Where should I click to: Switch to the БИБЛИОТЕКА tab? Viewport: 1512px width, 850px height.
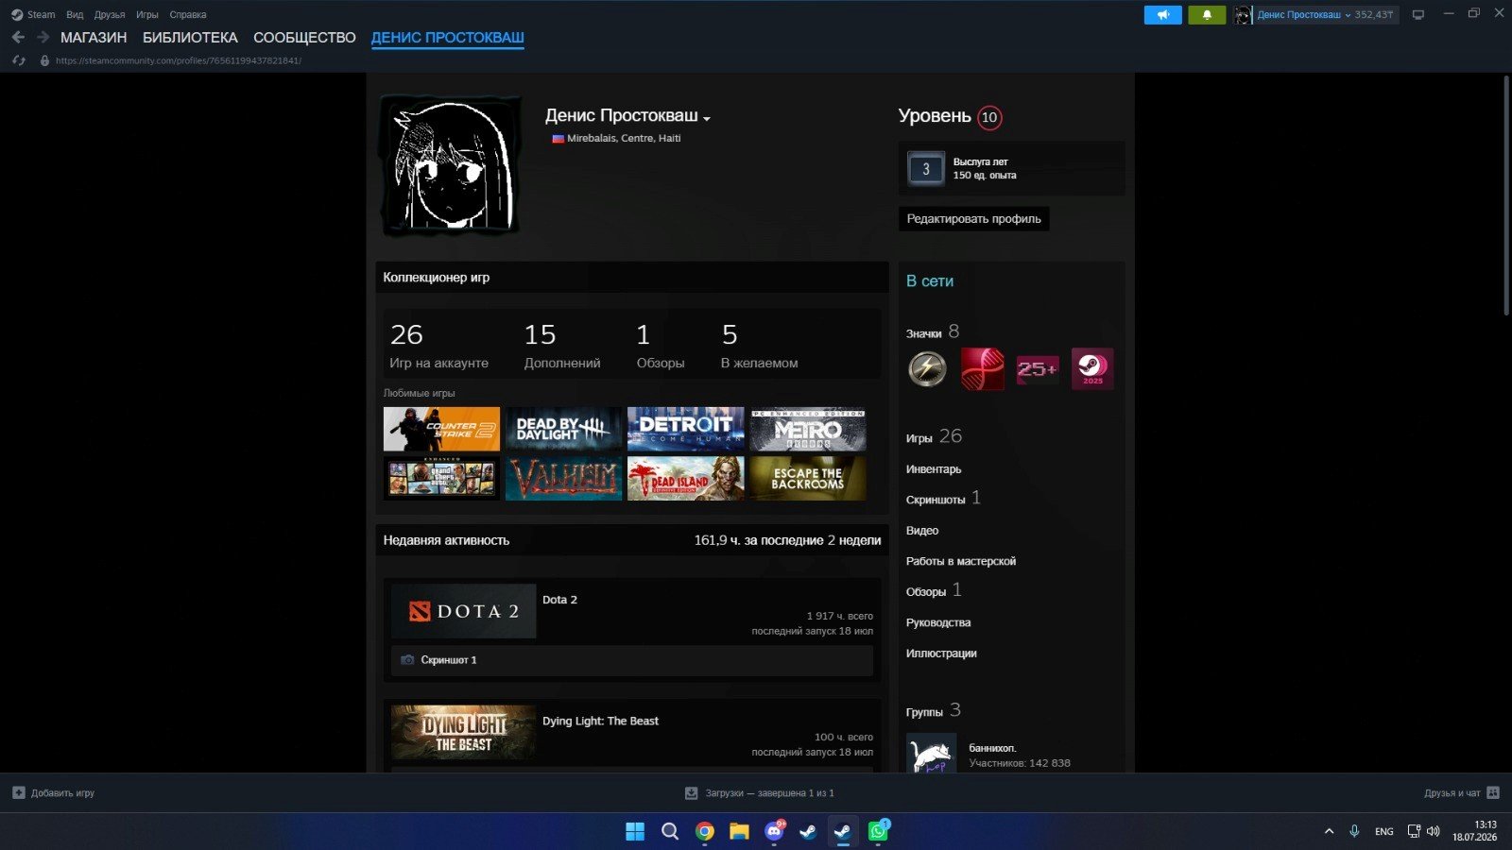tap(190, 38)
